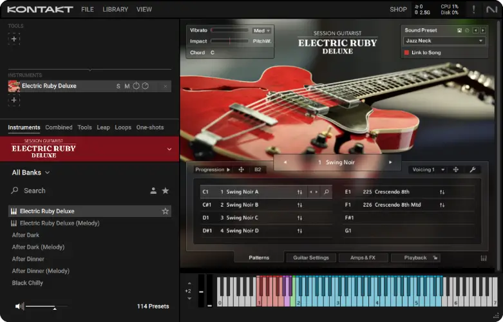
Task: Click the magnifier icon on Swing Noir A row
Action: pyautogui.click(x=327, y=192)
